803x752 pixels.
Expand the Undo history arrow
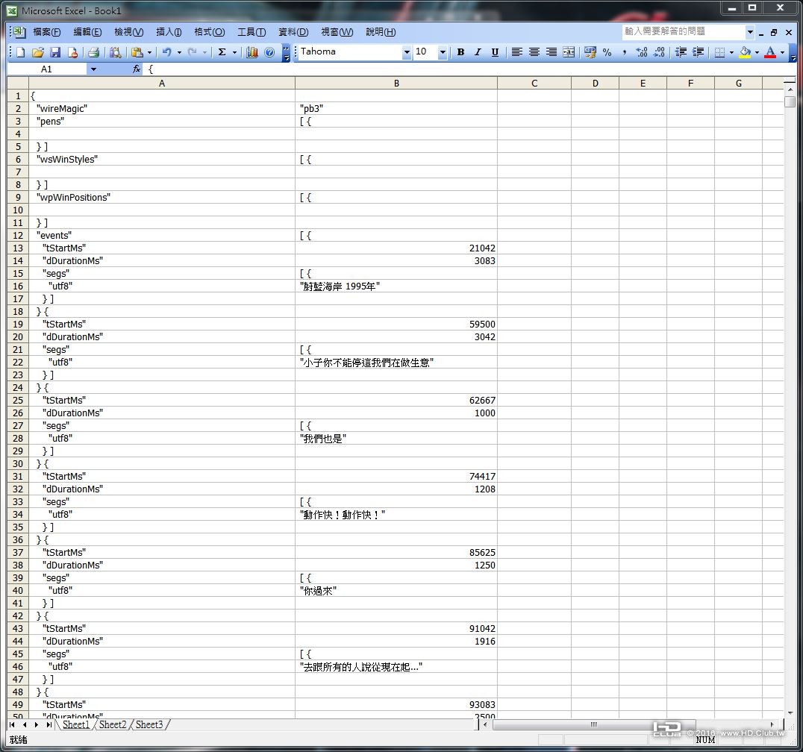pos(179,52)
